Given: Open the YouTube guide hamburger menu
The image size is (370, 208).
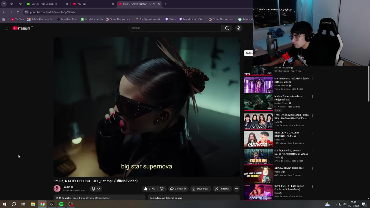Looking at the screenshot, I should 6,28.
